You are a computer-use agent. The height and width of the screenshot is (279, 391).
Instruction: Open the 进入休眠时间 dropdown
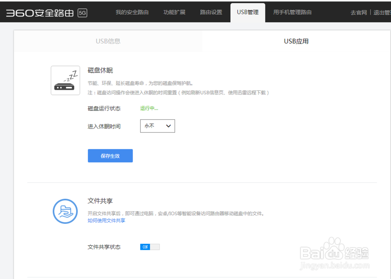click(158, 126)
